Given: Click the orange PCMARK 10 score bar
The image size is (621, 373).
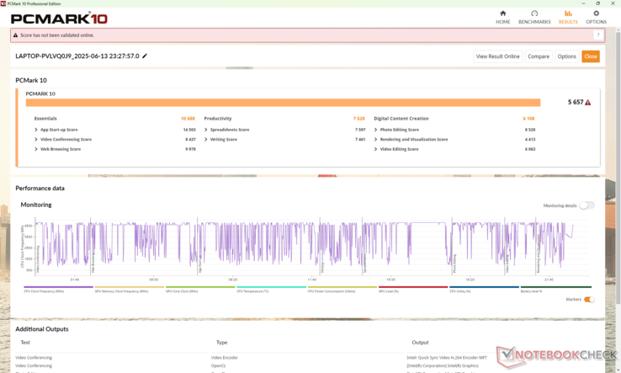Looking at the screenshot, I should (x=283, y=103).
